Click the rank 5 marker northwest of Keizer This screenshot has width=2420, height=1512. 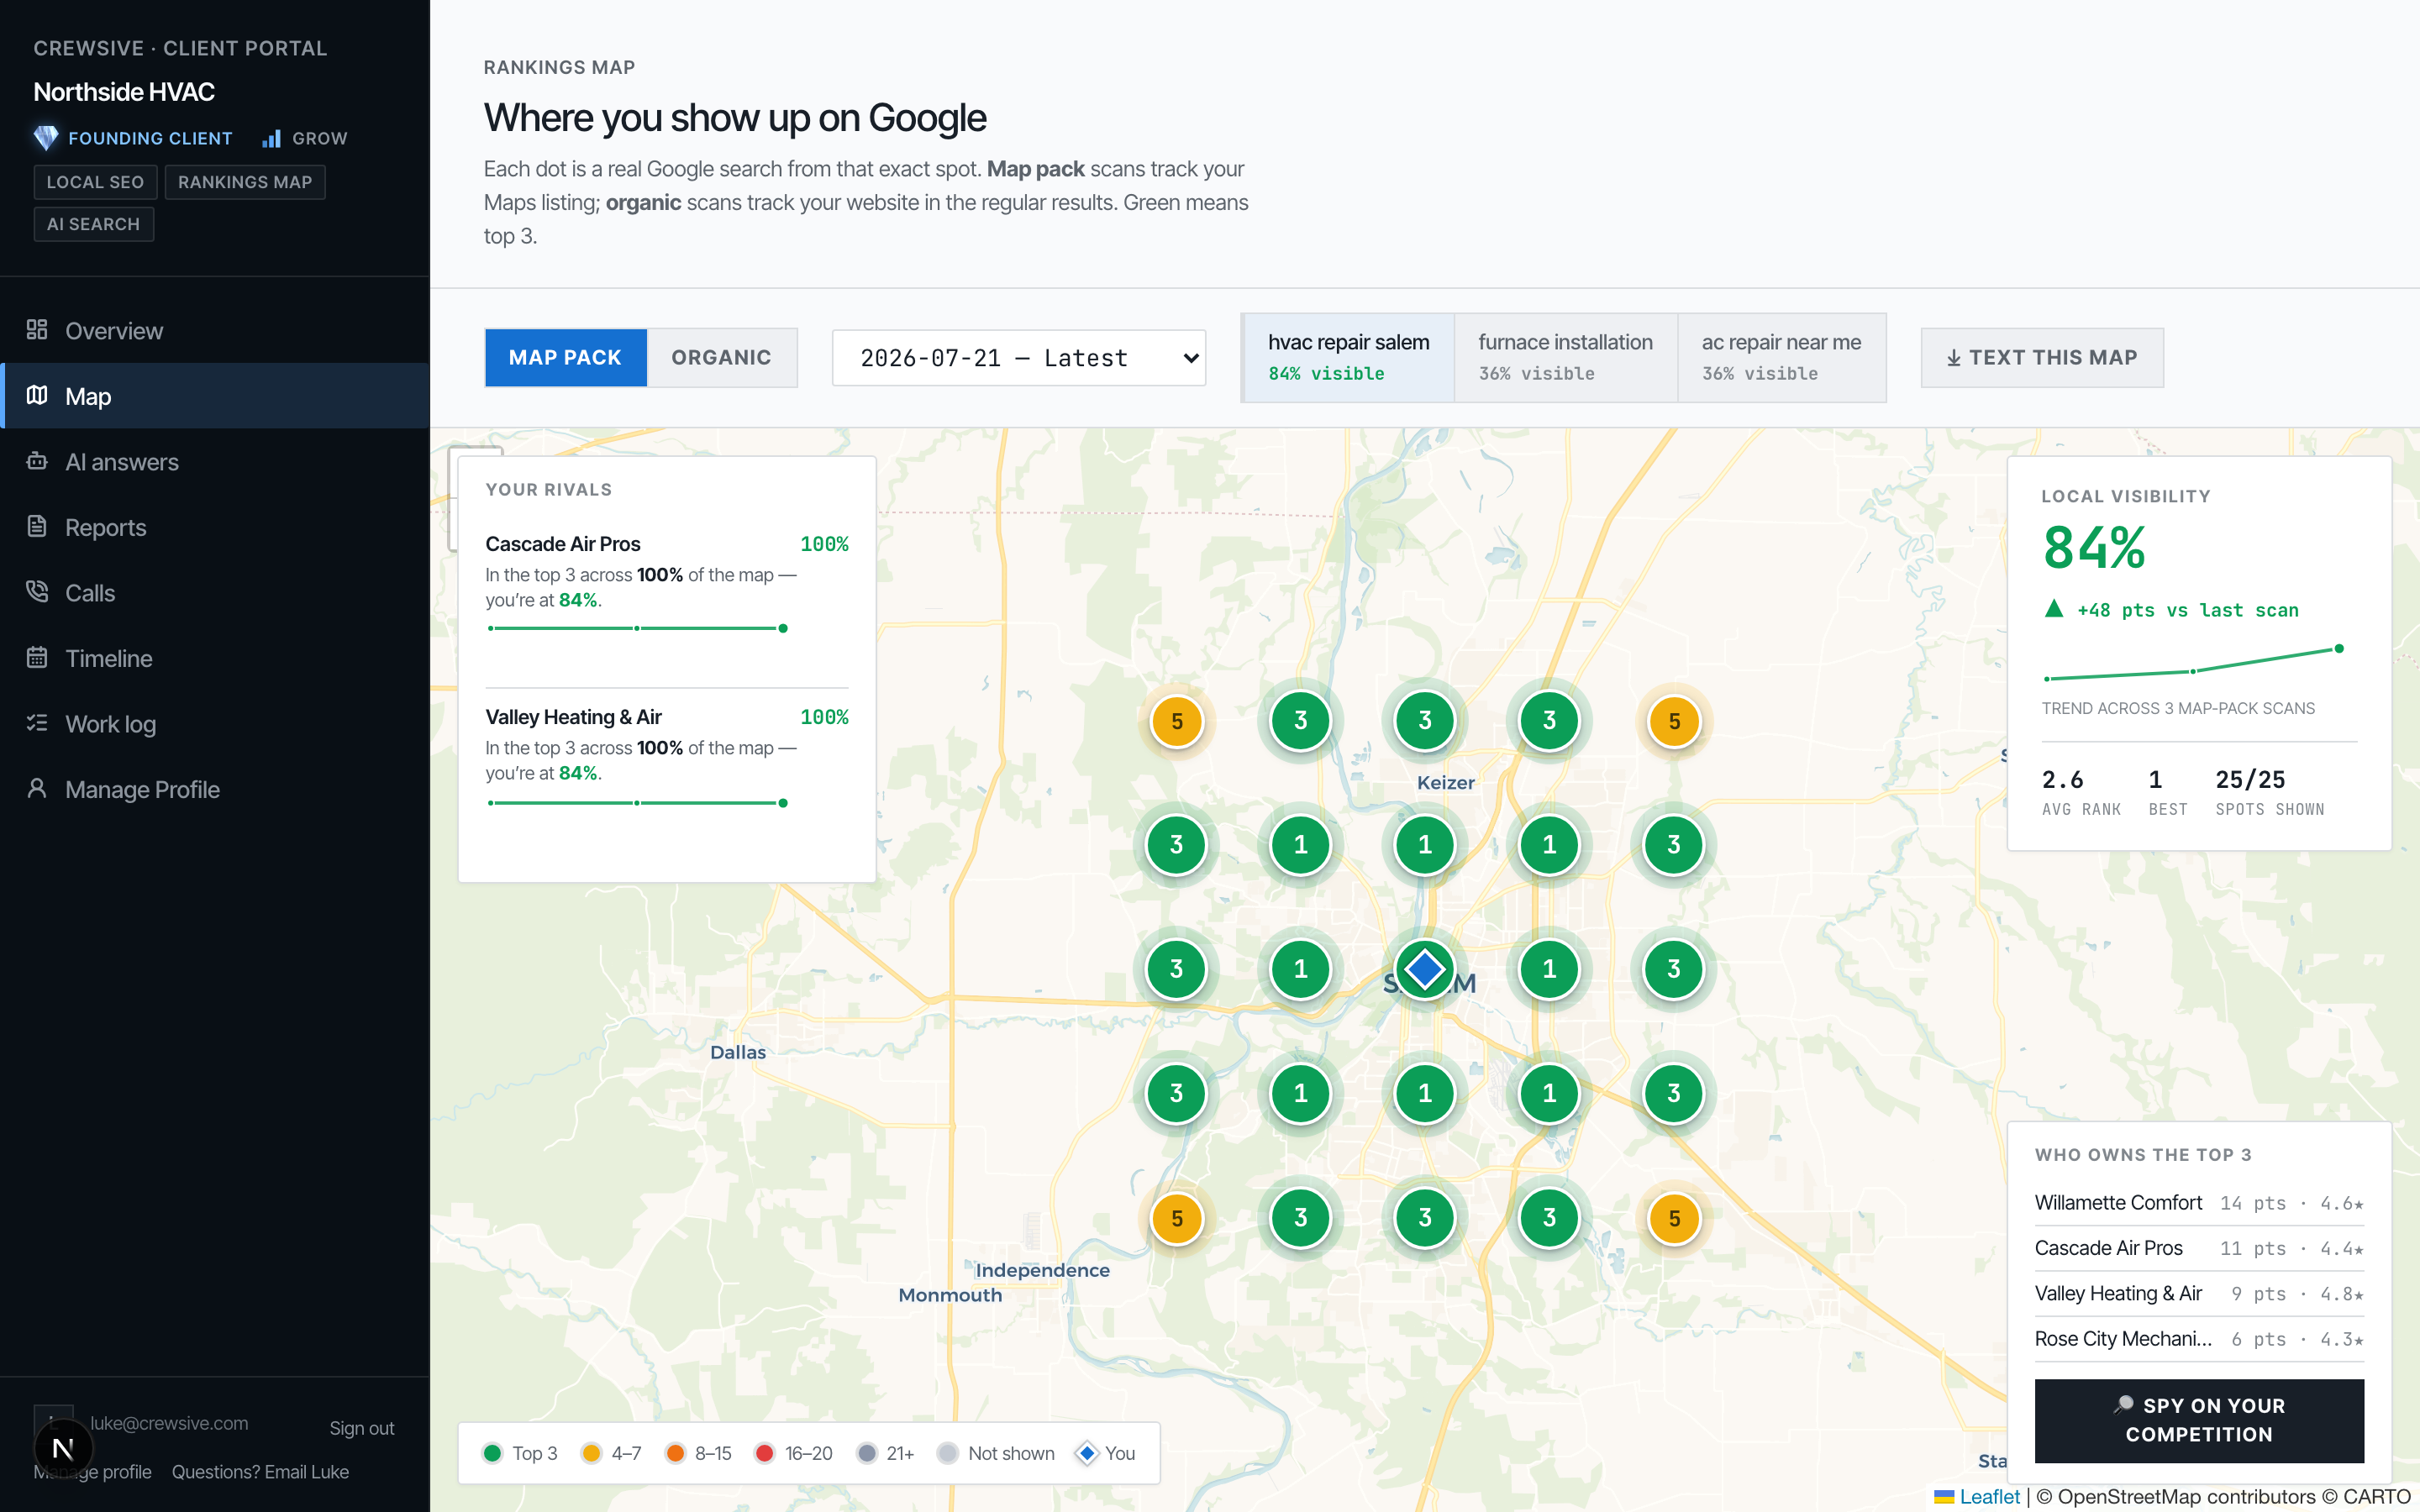pyautogui.click(x=1176, y=721)
